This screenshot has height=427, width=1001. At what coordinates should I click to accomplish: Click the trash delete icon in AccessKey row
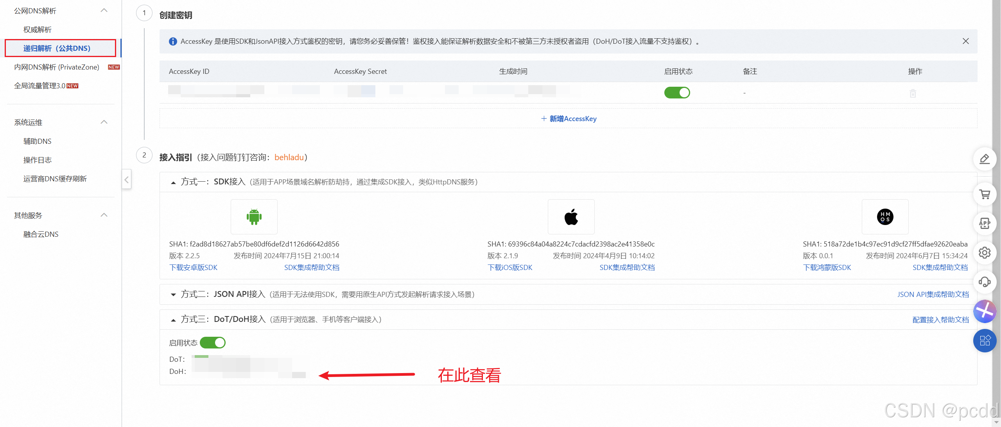click(913, 93)
